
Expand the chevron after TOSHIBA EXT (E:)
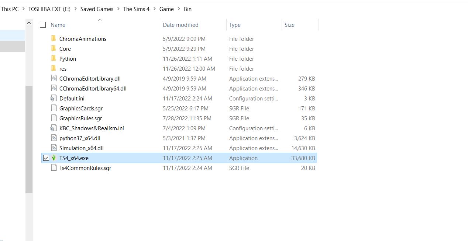(75, 9)
